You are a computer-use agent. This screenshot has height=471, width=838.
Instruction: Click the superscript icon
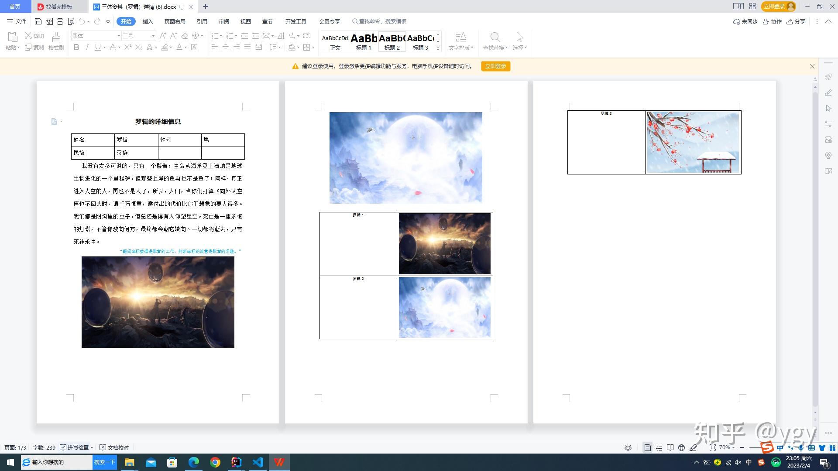click(127, 47)
